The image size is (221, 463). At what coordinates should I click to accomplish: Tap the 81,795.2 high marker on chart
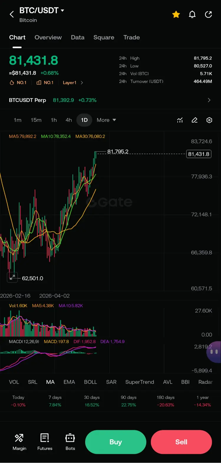118,152
